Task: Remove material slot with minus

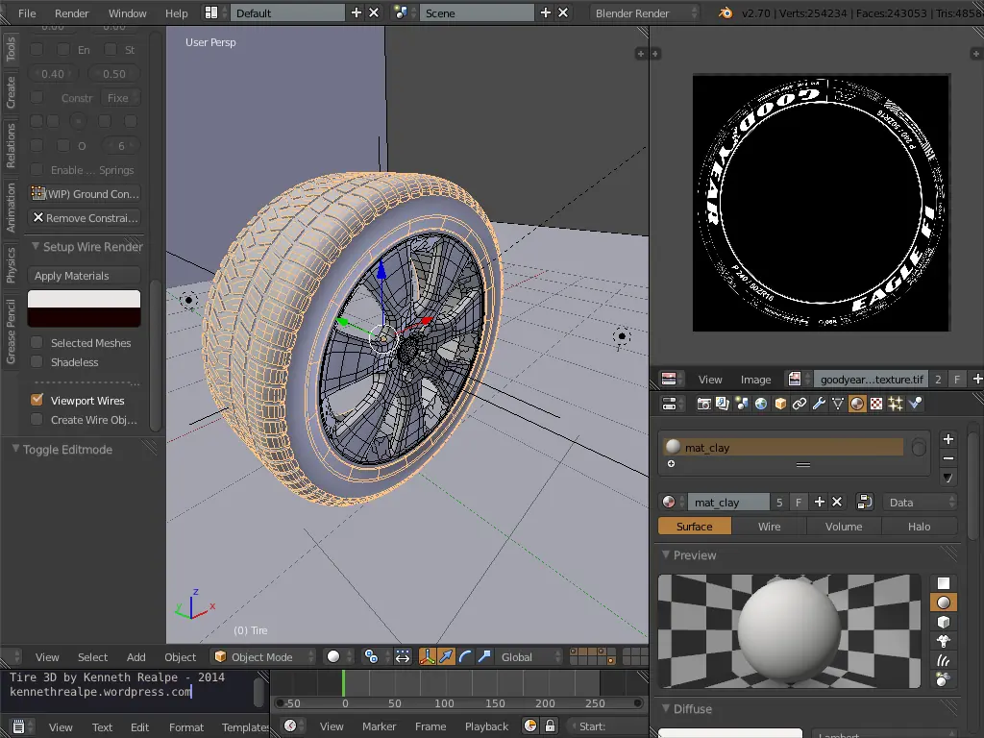Action: pos(948,458)
